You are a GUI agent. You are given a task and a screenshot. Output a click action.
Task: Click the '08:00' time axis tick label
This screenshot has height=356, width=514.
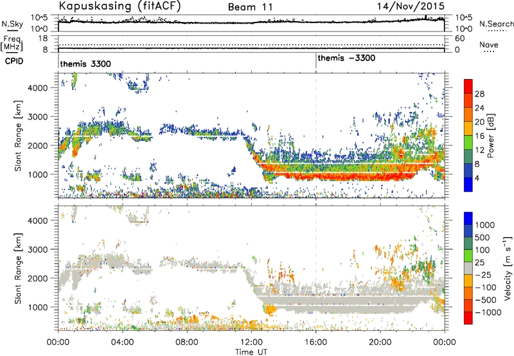(x=187, y=343)
